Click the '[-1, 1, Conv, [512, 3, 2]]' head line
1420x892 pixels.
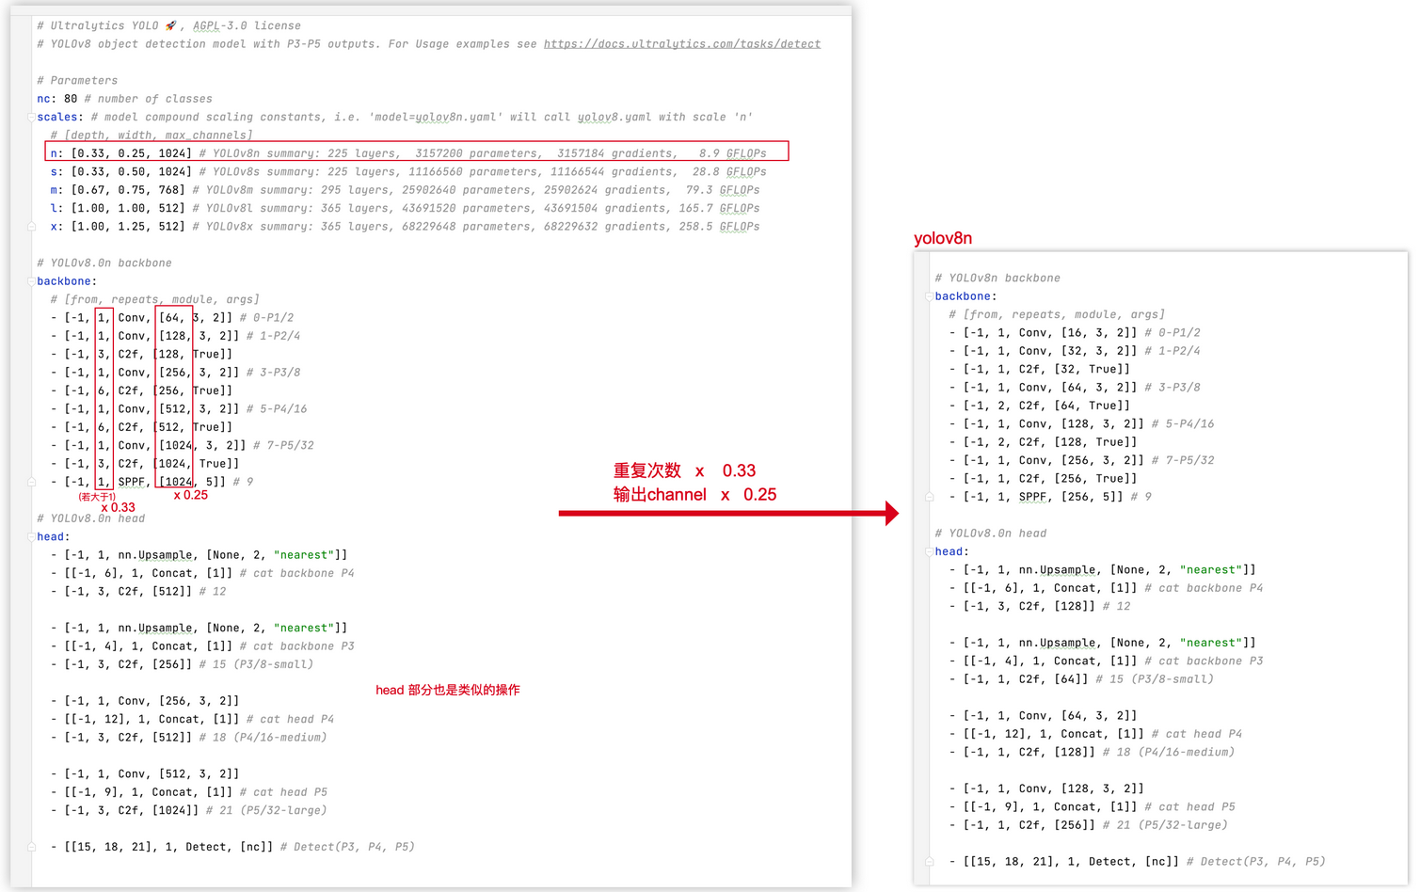145,774
